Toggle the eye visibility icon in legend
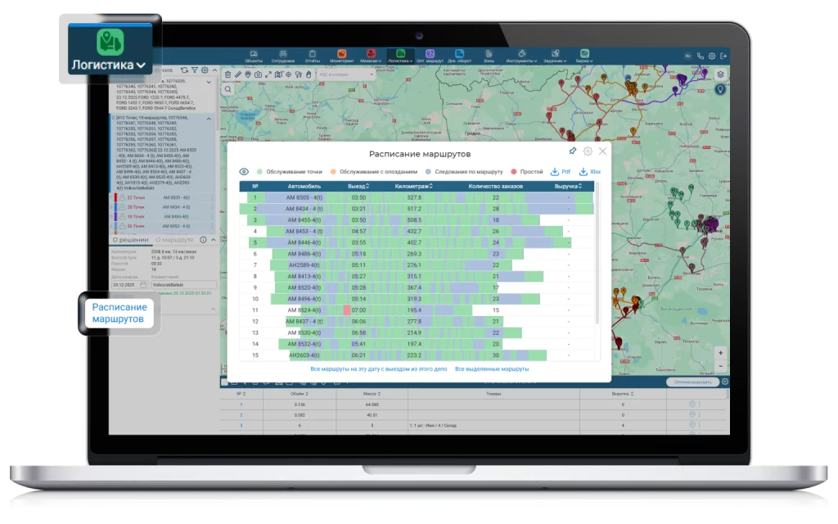This screenshot has width=838, height=524. pyautogui.click(x=244, y=172)
